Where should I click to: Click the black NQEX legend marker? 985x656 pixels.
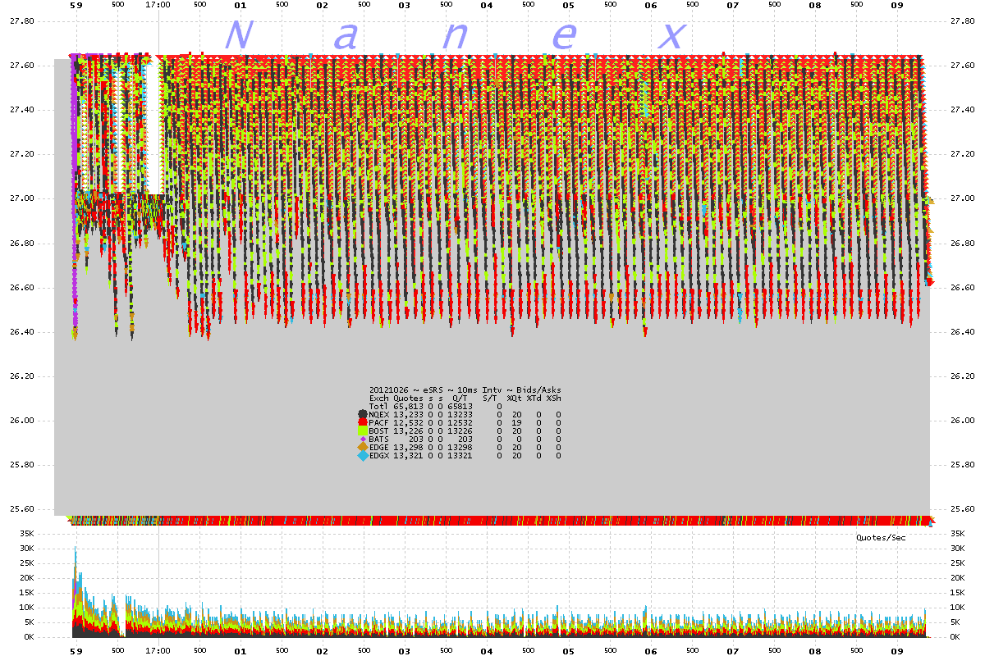coord(363,415)
